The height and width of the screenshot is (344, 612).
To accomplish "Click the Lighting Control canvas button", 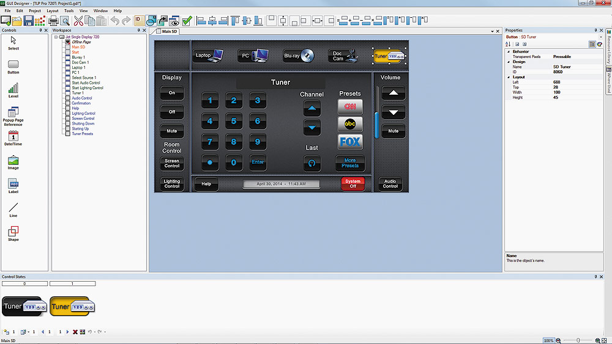I will (172, 183).
